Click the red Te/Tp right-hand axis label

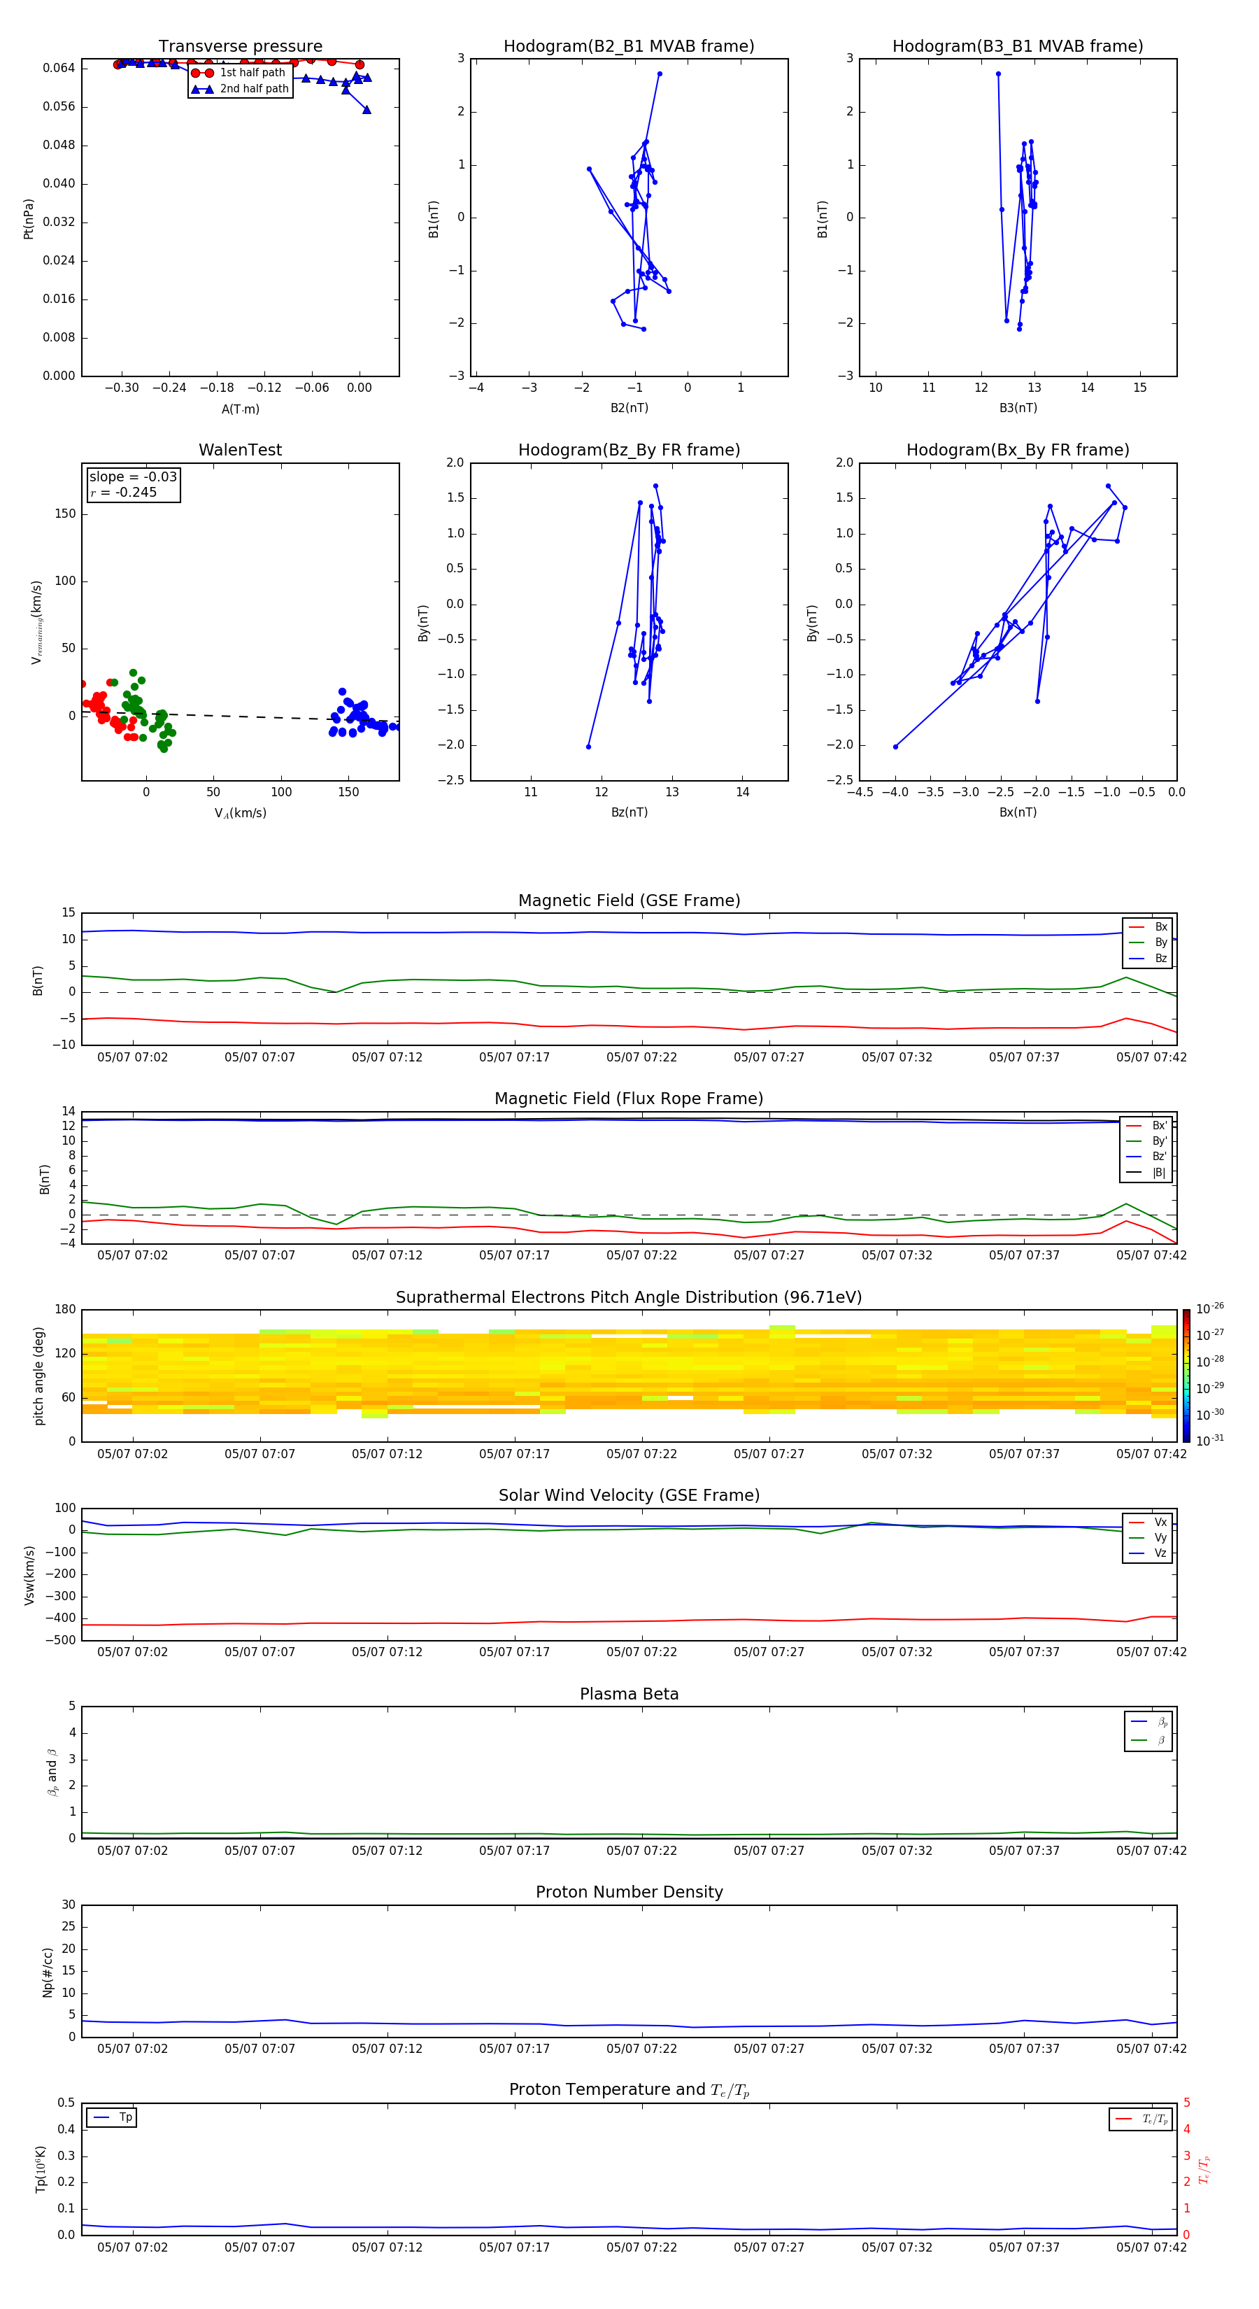[1204, 2169]
